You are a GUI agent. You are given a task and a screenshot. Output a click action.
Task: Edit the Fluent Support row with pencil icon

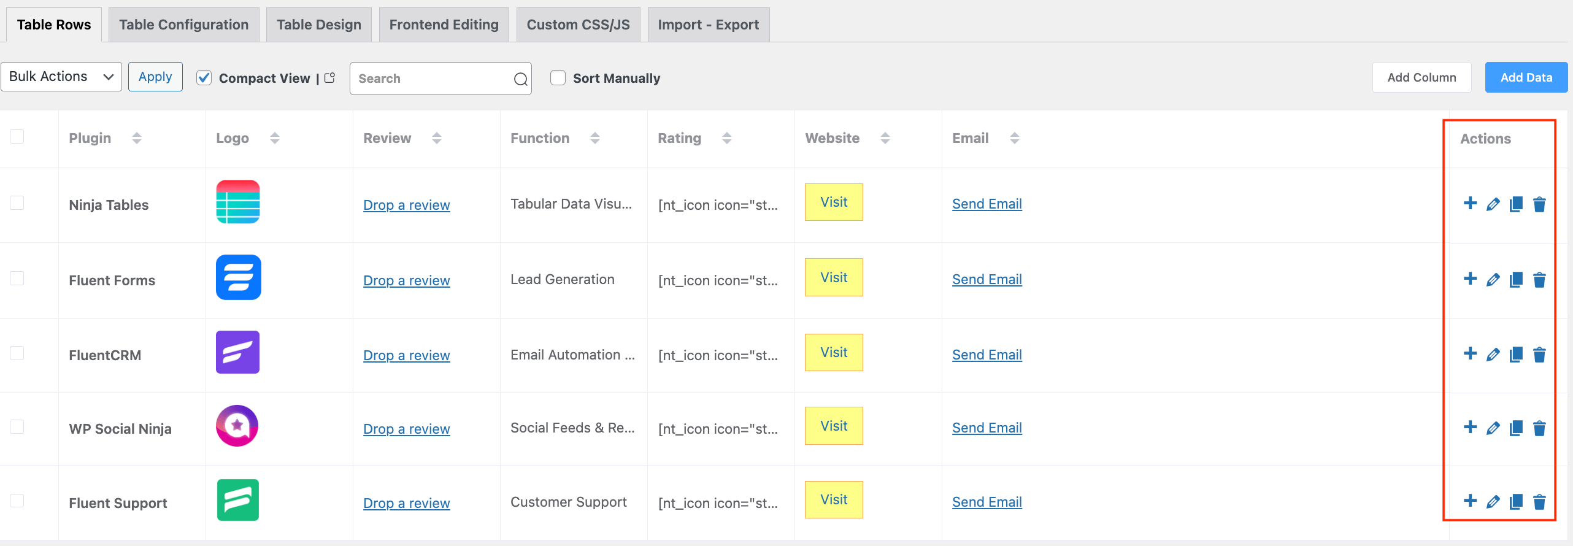click(1493, 502)
